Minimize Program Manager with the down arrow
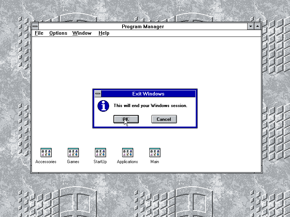 [x=250, y=26]
